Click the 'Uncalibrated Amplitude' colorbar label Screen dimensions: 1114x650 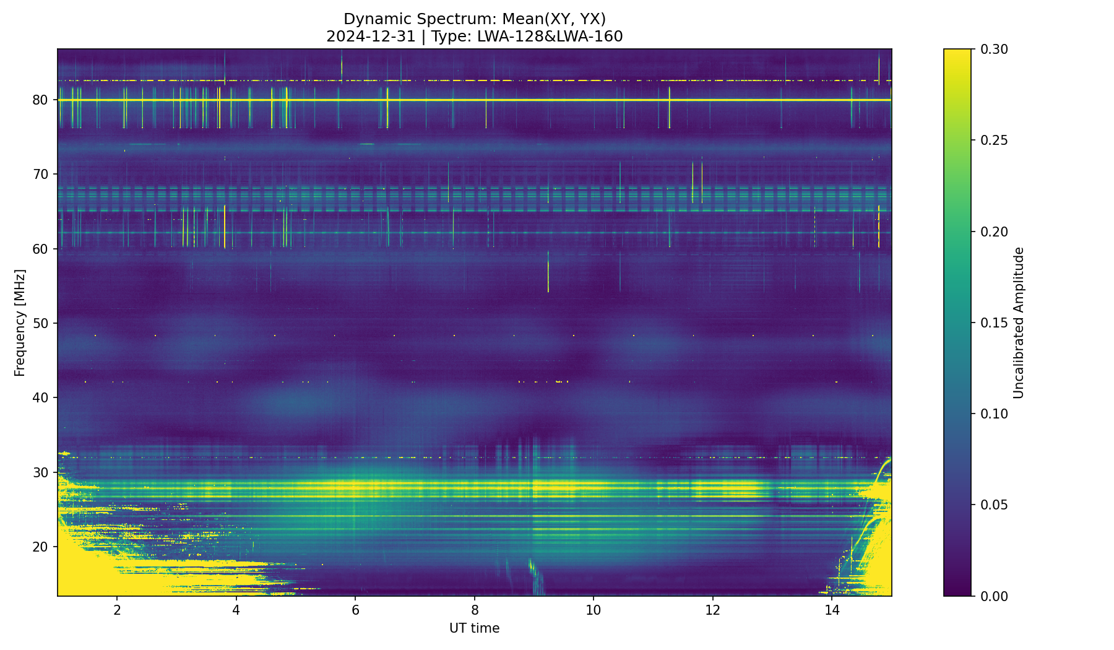(1019, 323)
